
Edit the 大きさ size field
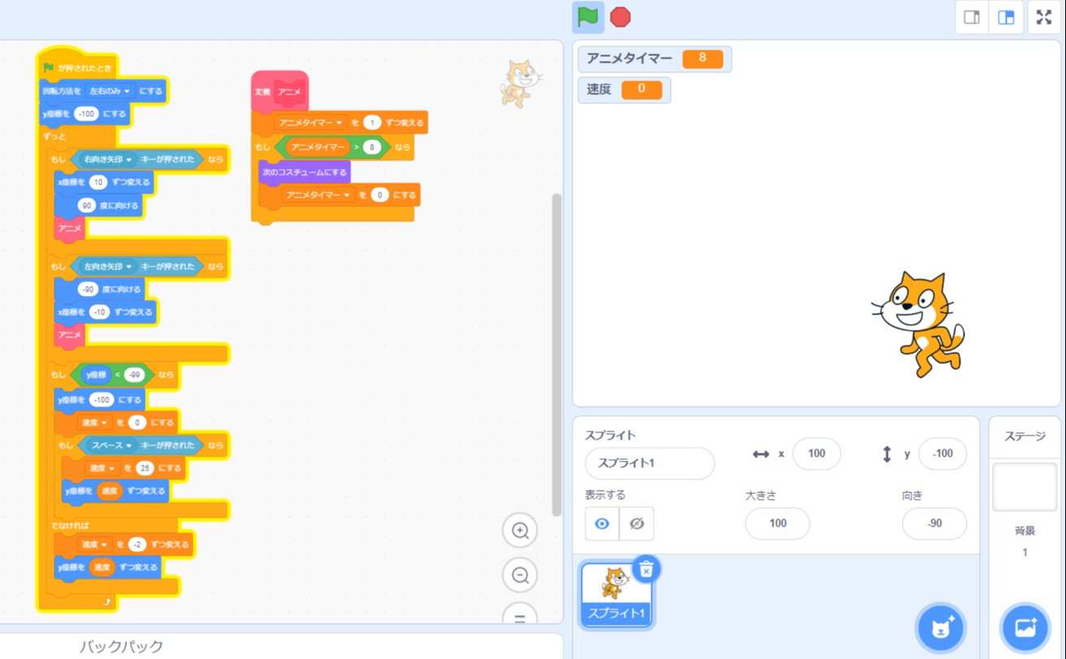(x=777, y=523)
